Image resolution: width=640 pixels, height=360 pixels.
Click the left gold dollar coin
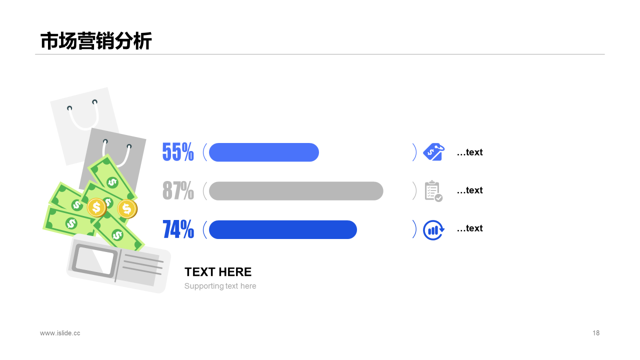(x=96, y=207)
